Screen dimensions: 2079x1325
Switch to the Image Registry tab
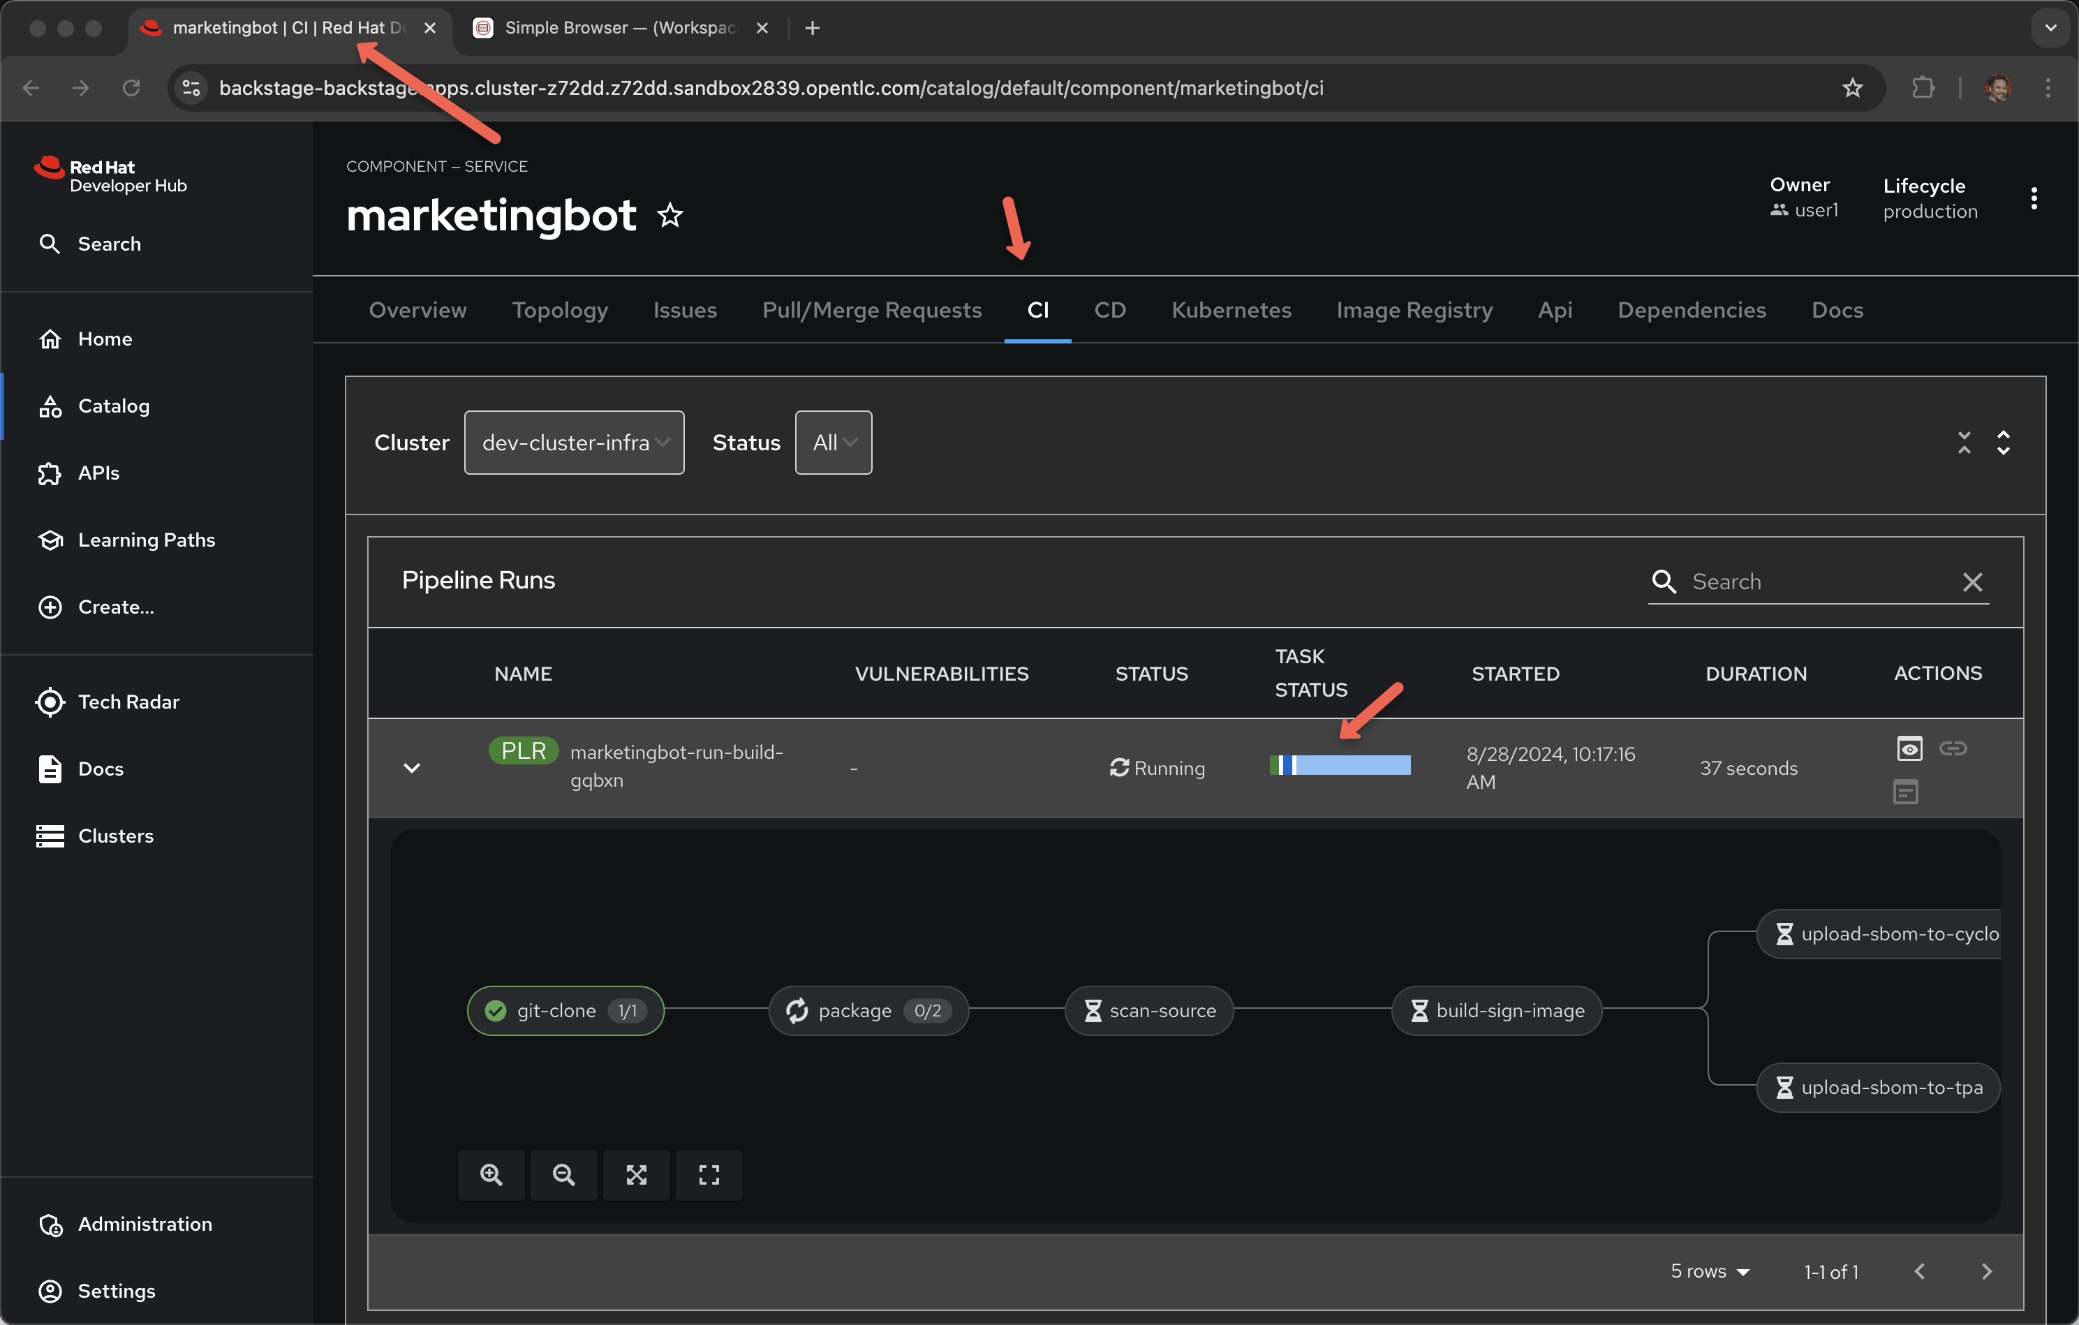[x=1414, y=310]
